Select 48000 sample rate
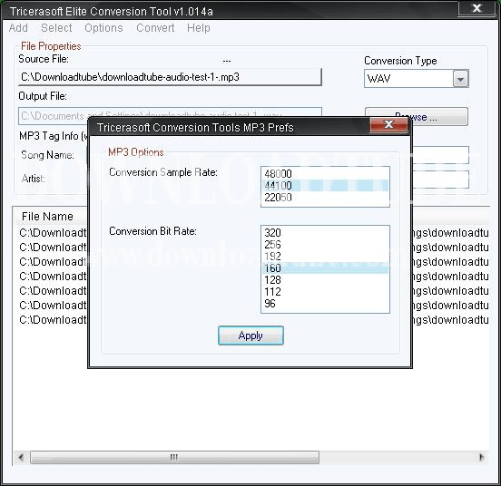This screenshot has width=501, height=486. tap(325, 173)
